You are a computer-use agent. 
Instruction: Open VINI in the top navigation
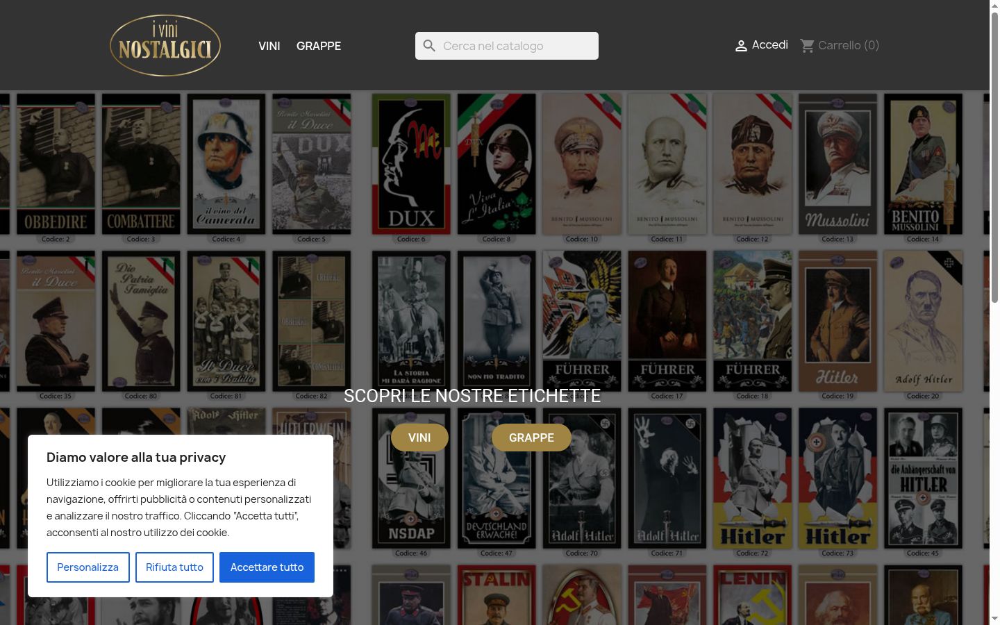pyautogui.click(x=269, y=46)
